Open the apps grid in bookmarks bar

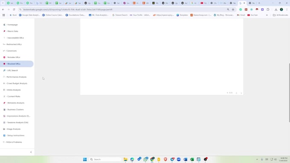coord(3,15)
